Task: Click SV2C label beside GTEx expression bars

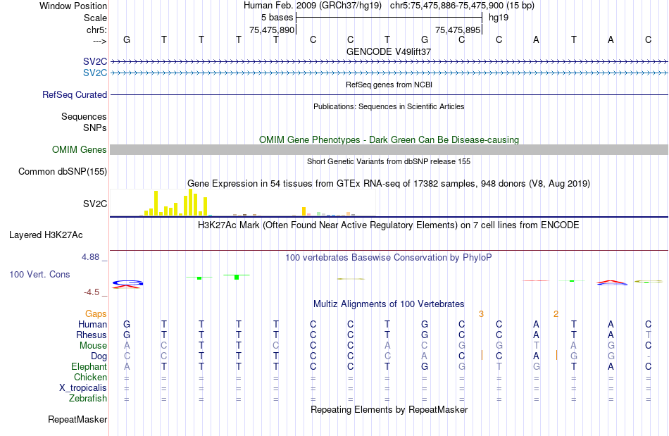Action: (x=95, y=204)
